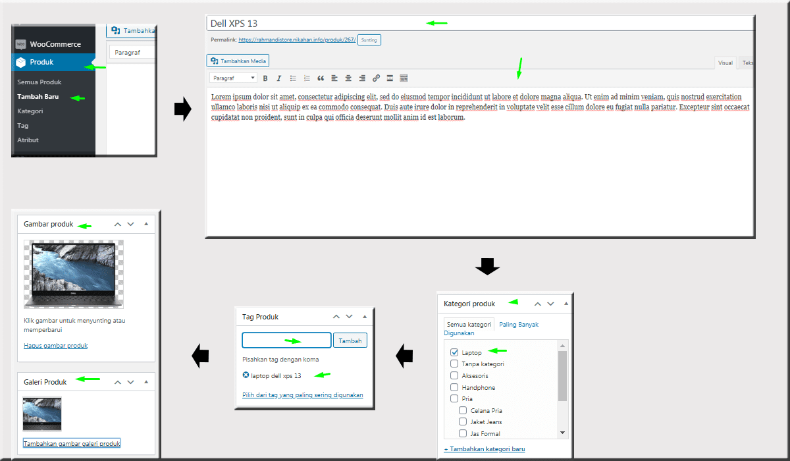This screenshot has width=790, height=461.
Task: Click + Tambahkan kategori baru link
Action: pos(485,449)
